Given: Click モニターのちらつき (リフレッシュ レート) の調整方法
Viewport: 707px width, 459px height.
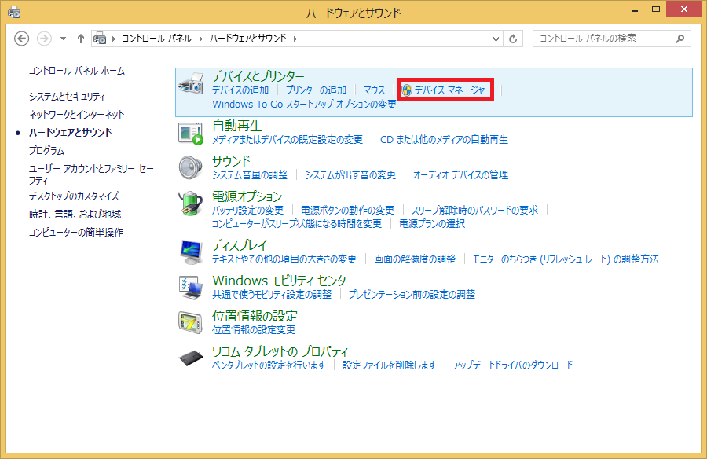Looking at the screenshot, I should point(566,259).
